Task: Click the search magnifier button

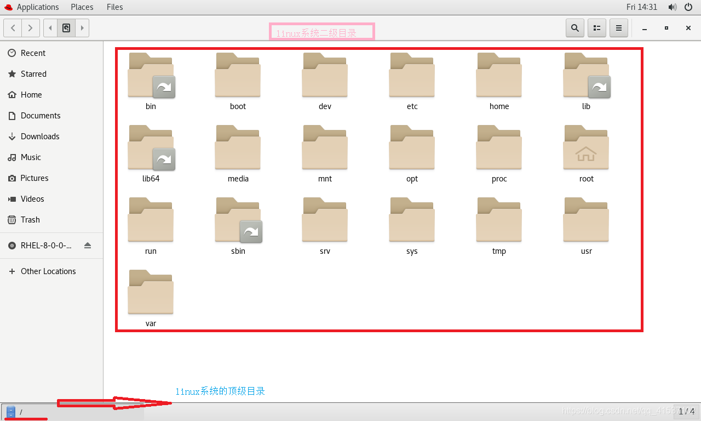Action: point(574,28)
